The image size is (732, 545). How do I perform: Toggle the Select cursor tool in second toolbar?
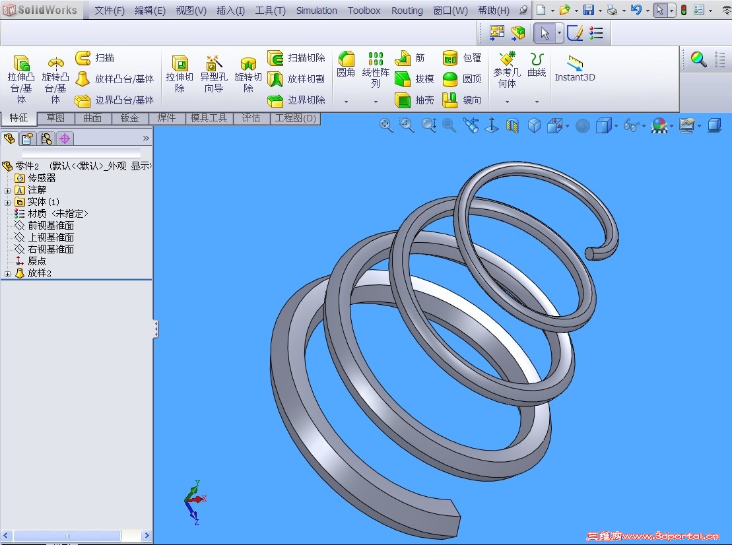pos(545,33)
